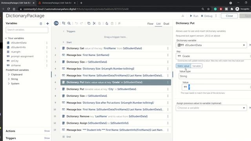Select the Static value option
251x141 pixels.
click(183, 66)
